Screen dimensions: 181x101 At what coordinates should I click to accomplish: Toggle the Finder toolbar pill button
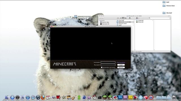[169, 16]
